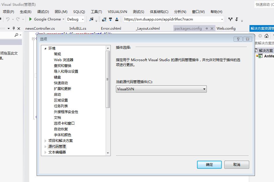Close the 选项 dialog
Viewport: 274px width, 182px height.
coord(248,39)
